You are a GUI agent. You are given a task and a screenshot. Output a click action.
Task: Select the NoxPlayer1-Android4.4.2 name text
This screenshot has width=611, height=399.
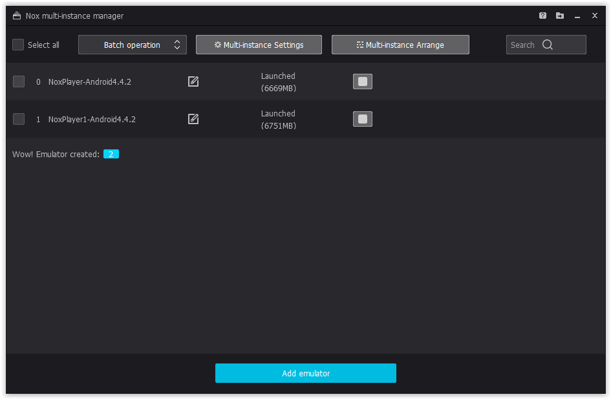coord(92,119)
